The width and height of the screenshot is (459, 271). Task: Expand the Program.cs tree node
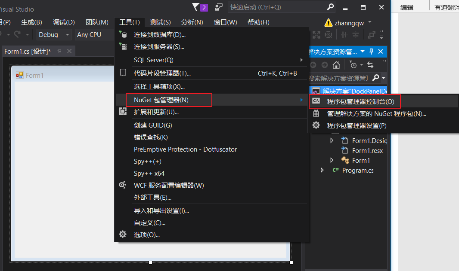point(322,170)
